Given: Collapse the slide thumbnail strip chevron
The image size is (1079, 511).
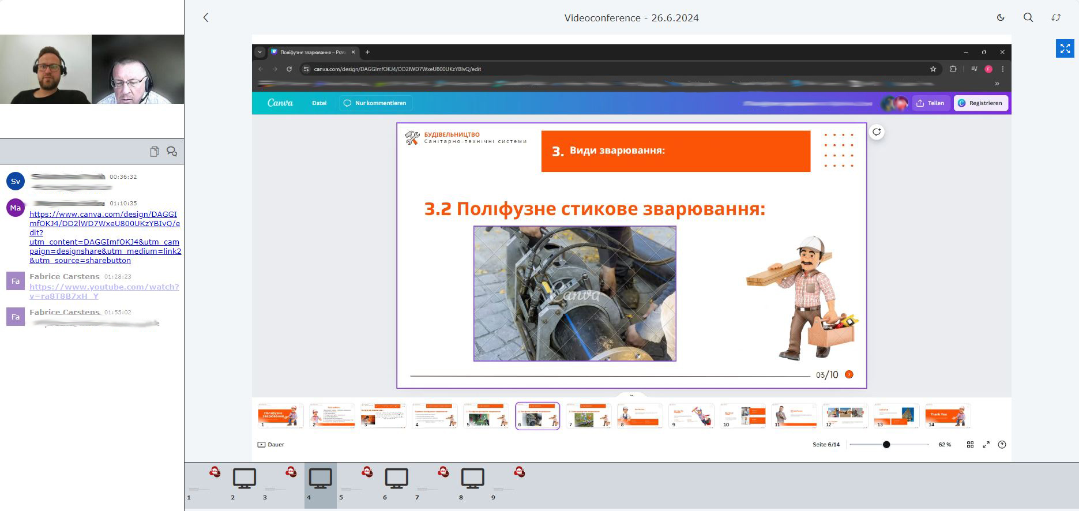Looking at the screenshot, I should [631, 396].
